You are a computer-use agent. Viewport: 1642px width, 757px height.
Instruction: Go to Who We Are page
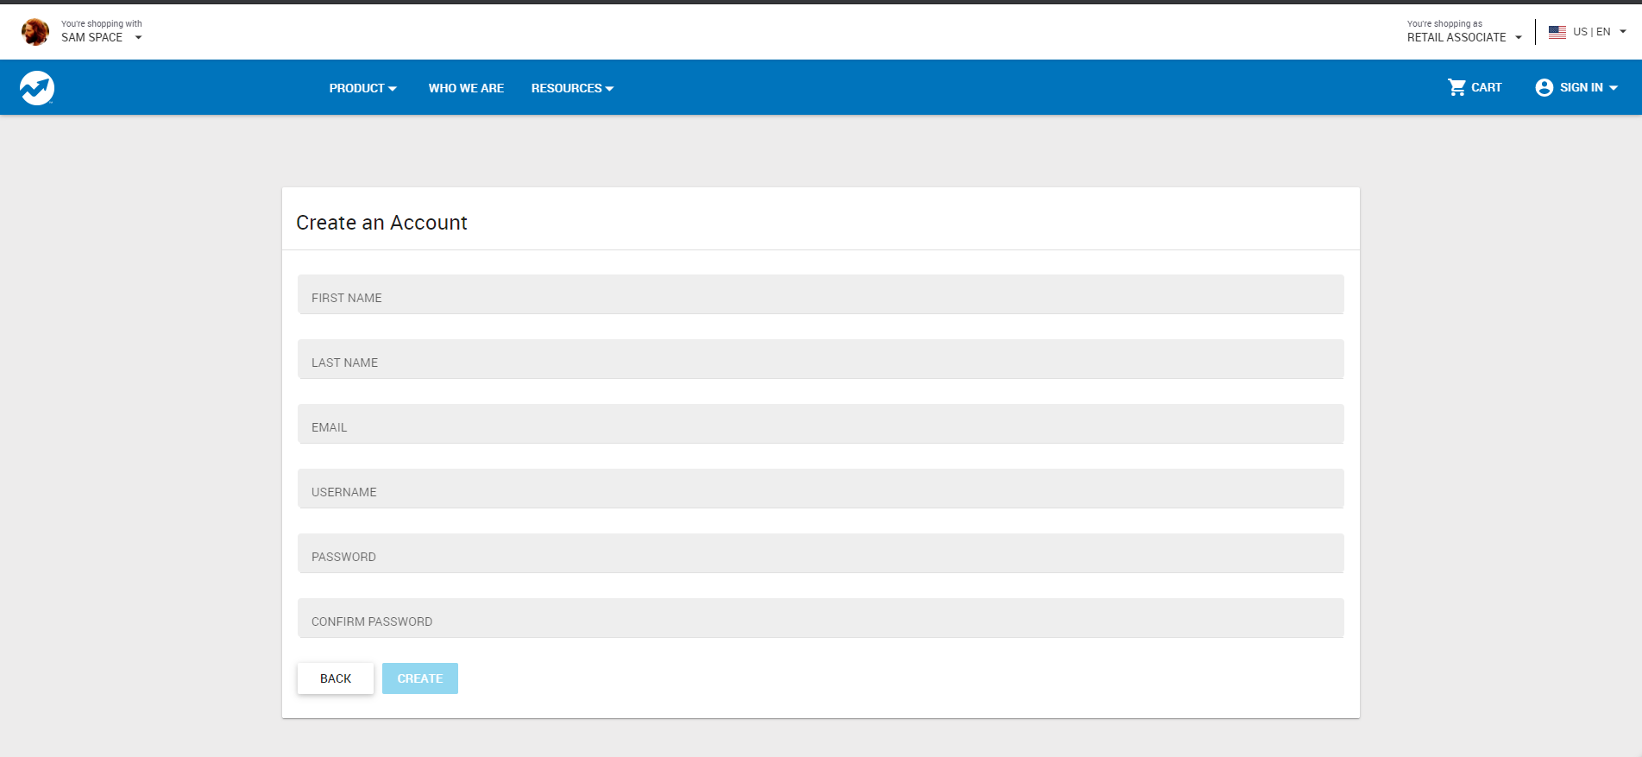[x=466, y=88]
